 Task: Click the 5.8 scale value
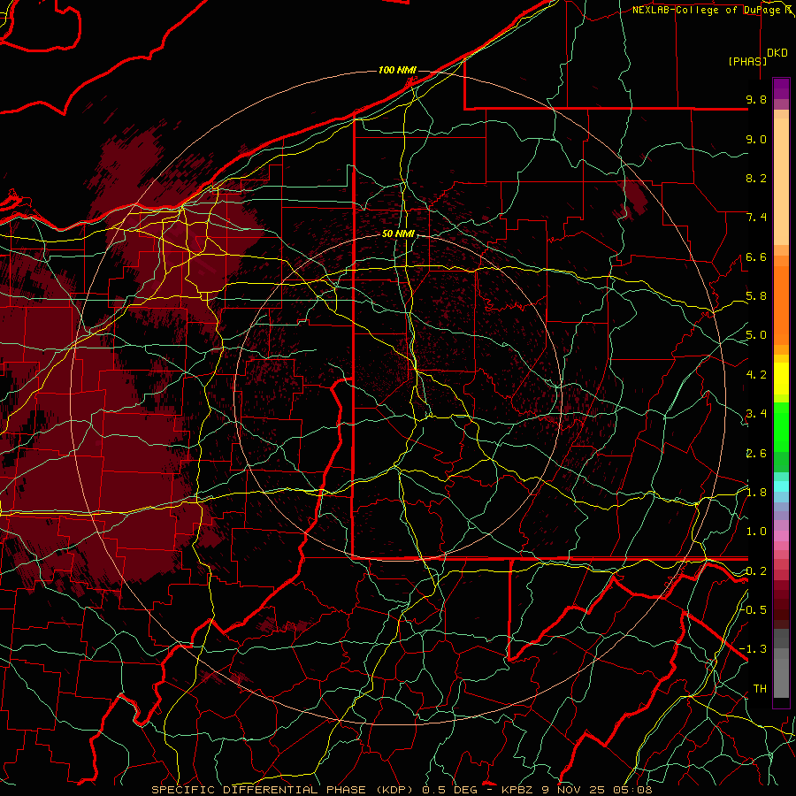click(756, 296)
